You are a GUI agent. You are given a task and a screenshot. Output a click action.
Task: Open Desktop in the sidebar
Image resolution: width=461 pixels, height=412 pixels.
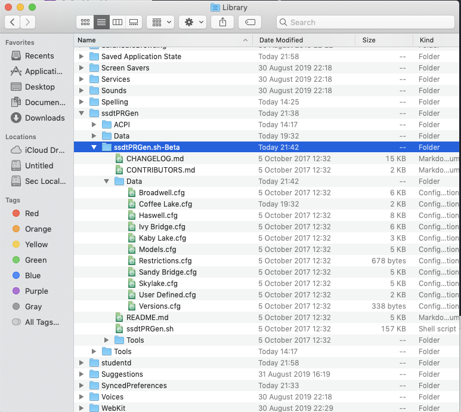tap(39, 87)
